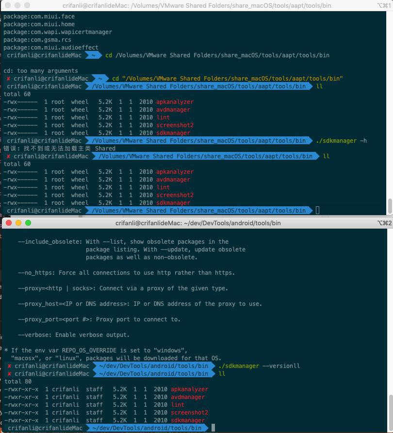The width and height of the screenshot is (393, 433).
Task: Click 'sdkmanager' in the crifanli staff listing
Action: click(x=188, y=420)
